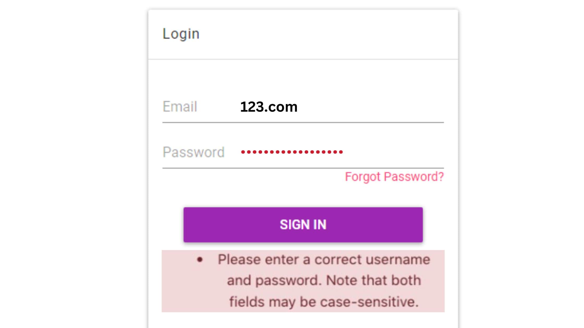Open the Forgot Password link
Viewport: 584px width, 328px height.
click(x=394, y=176)
